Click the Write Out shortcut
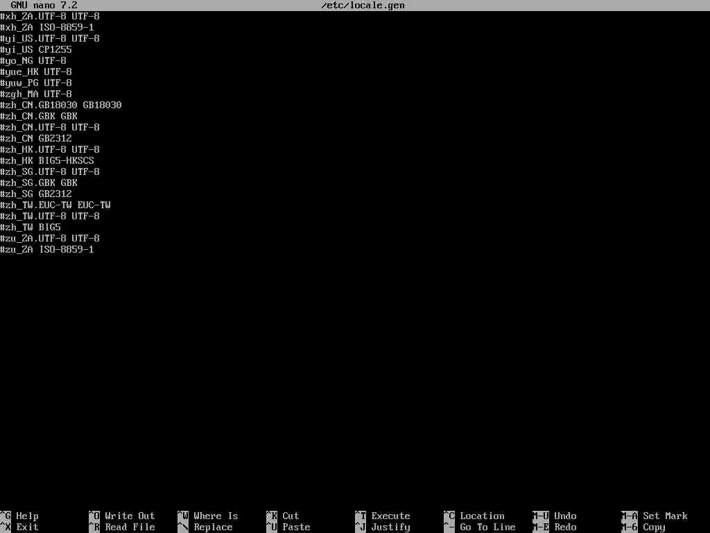The height and width of the screenshot is (533, 710). [x=122, y=516]
